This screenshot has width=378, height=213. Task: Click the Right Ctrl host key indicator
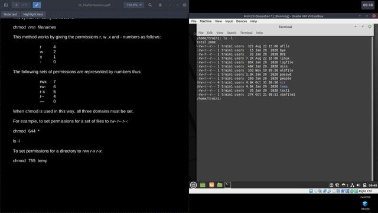pos(366,191)
